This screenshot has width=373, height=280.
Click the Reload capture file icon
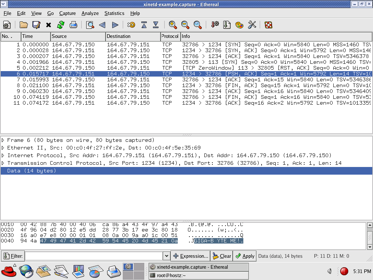pos(61,25)
